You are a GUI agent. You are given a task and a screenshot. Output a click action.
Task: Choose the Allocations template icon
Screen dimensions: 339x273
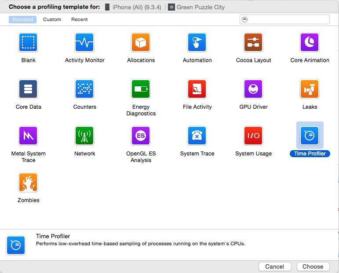pos(141,42)
